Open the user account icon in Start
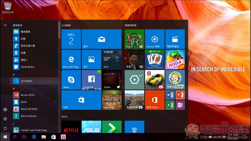251x141 pixels. (x=5, y=110)
